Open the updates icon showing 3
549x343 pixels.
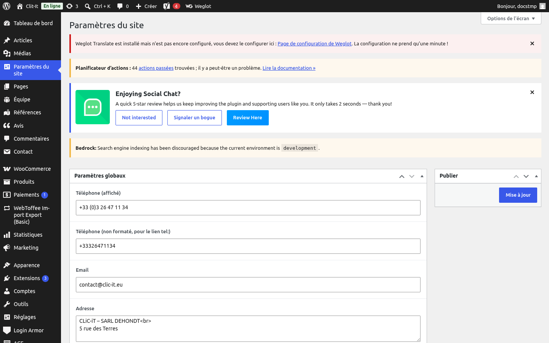69,6
